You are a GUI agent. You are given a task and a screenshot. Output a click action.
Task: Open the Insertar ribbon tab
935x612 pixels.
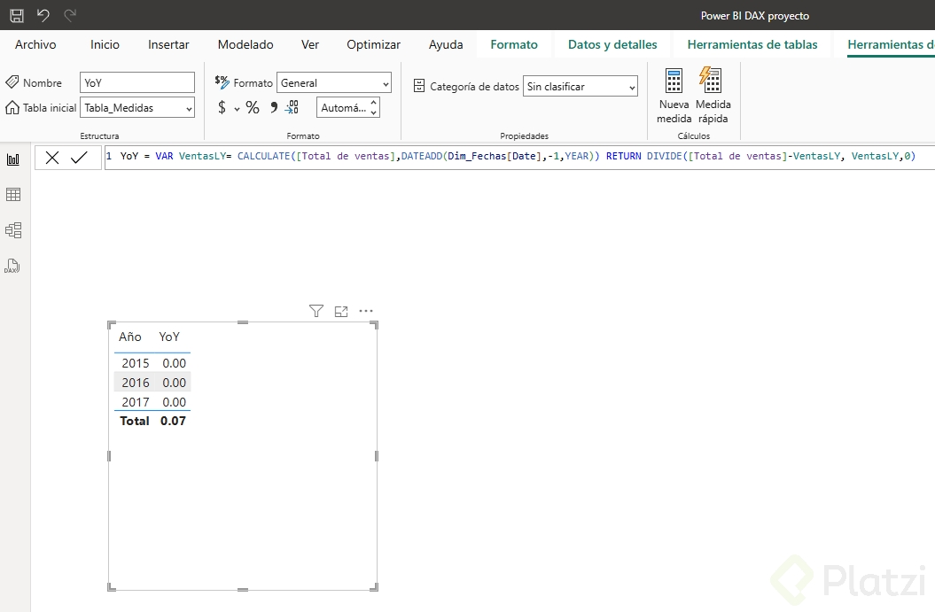[x=168, y=44]
